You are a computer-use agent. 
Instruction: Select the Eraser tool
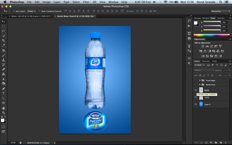[4, 69]
